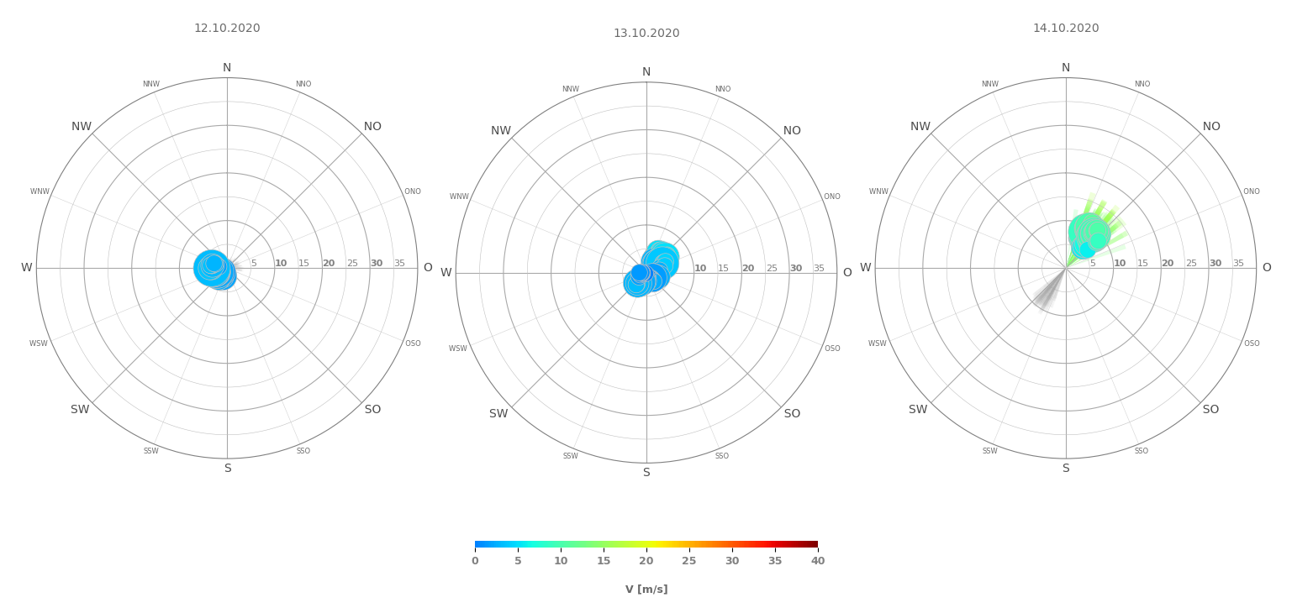Screen dimensions: 1292x608
Task: Click the O axis label of the middle plot
Action: coord(846,272)
